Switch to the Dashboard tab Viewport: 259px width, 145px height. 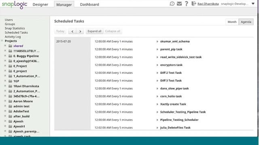click(89, 4)
